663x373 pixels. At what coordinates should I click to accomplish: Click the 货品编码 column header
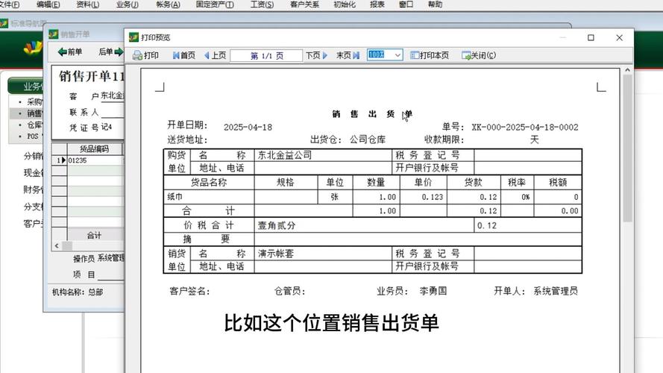94,149
